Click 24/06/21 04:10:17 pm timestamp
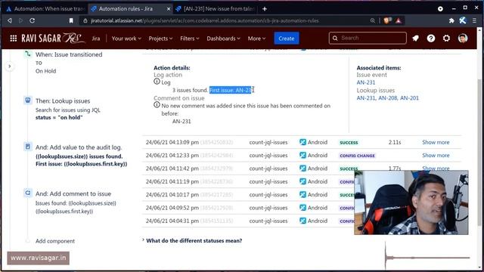 (x=172, y=195)
